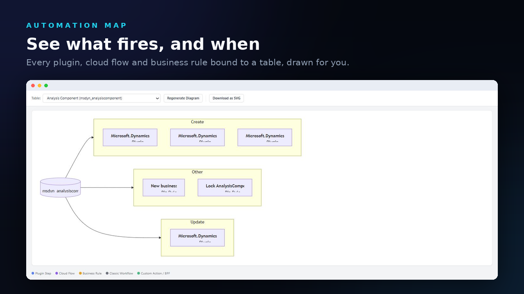524x294 pixels.
Task: Click the "Create" group label
Action: (197, 122)
